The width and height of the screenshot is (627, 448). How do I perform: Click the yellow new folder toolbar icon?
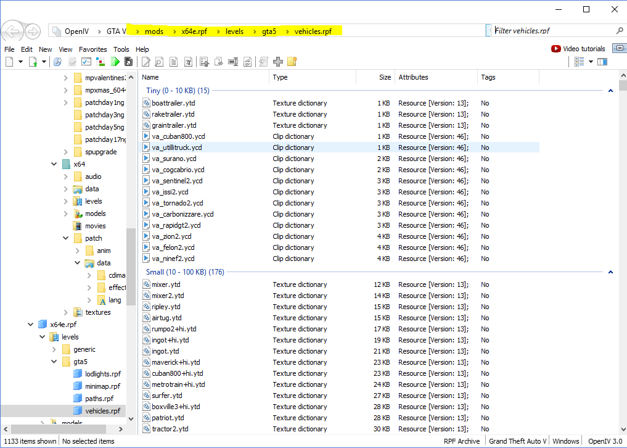coord(292,62)
